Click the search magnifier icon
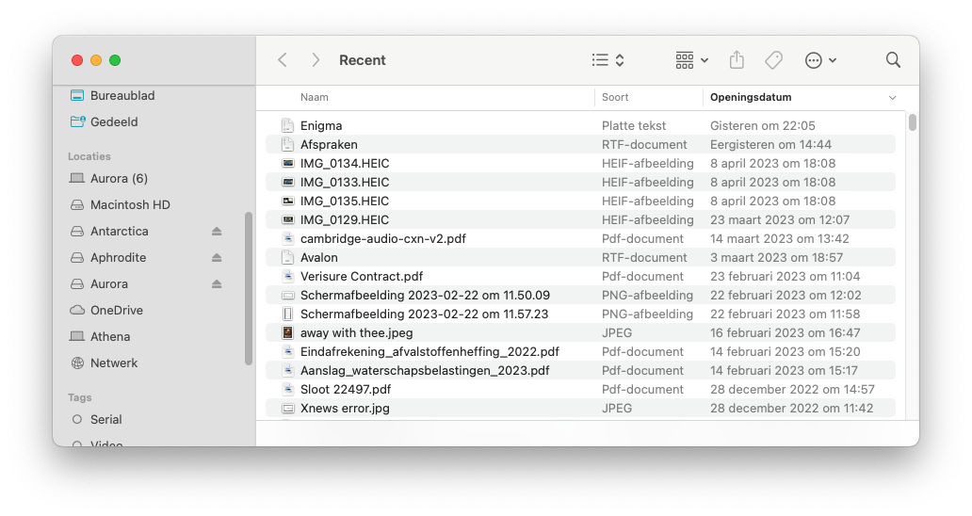Image resolution: width=972 pixels, height=516 pixels. (x=893, y=60)
